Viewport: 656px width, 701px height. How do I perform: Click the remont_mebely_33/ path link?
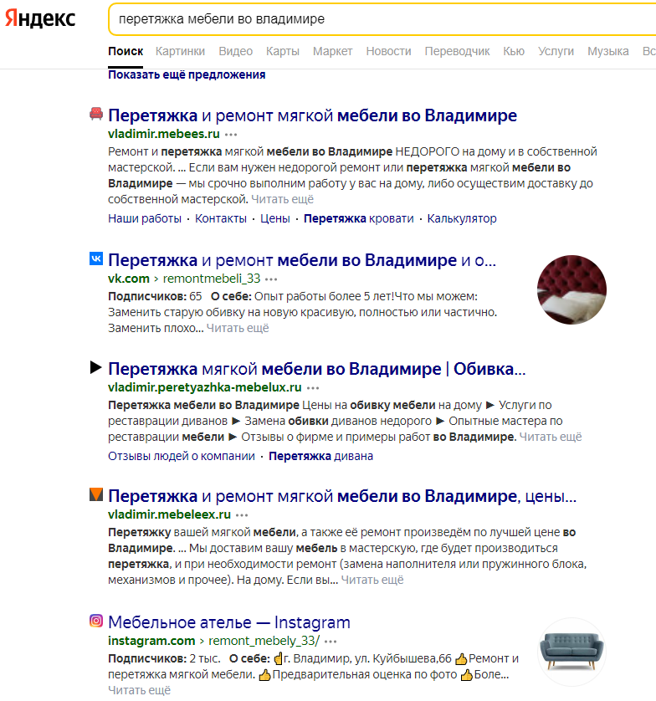[x=264, y=641]
